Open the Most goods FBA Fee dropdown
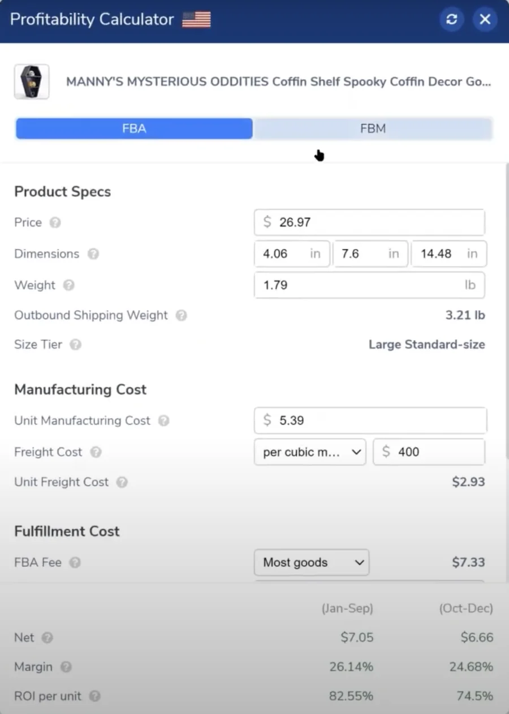This screenshot has height=714, width=509. (x=312, y=562)
